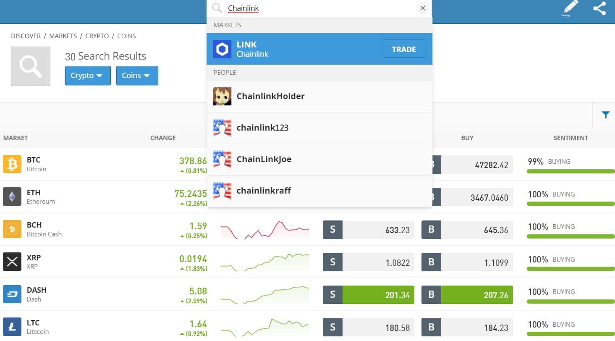Sort by the BUY column header

tap(467, 138)
